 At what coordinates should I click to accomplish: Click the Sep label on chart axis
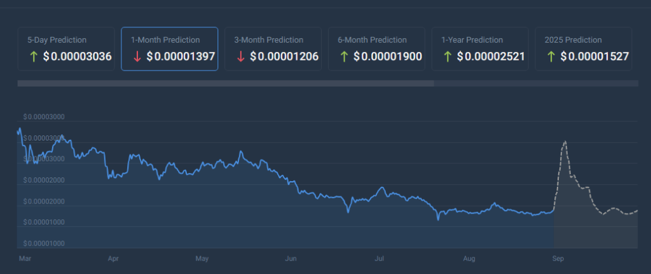coord(558,259)
